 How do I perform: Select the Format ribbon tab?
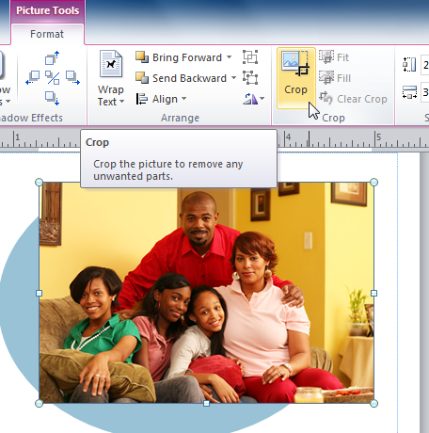(x=47, y=34)
